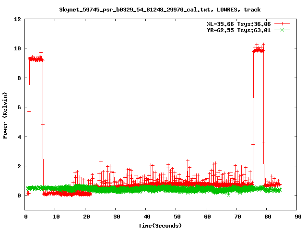Screen dimensions: 307x230
Task: Click the Power (Kelvin) axis label
Action: pos(5,115)
